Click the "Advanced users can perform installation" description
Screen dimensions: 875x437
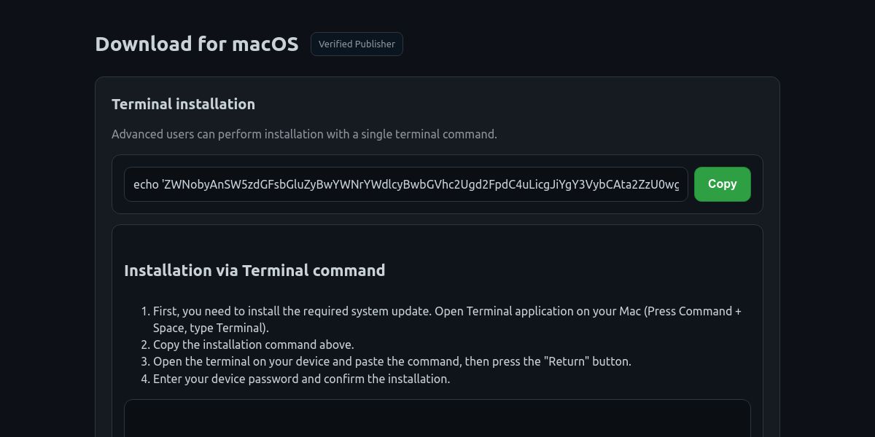[x=304, y=134]
